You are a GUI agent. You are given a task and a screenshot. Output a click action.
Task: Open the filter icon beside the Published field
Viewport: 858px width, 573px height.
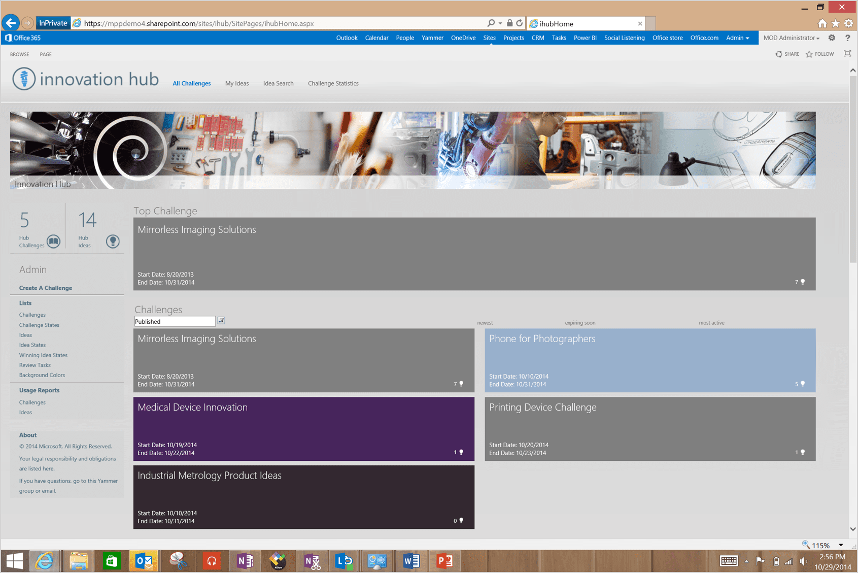click(x=221, y=321)
